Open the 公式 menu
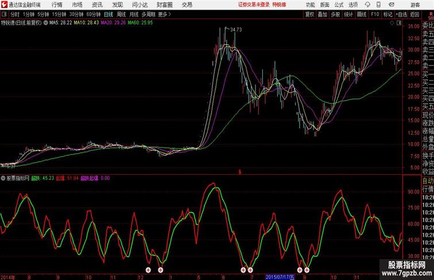Viewport: 434px width, 280px height. [x=339, y=5]
